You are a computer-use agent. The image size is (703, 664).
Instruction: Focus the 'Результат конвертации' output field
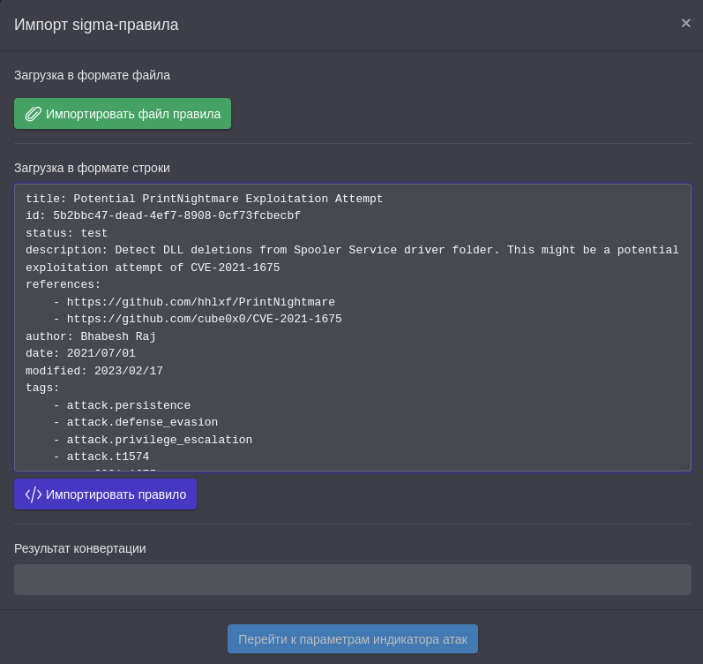click(352, 580)
